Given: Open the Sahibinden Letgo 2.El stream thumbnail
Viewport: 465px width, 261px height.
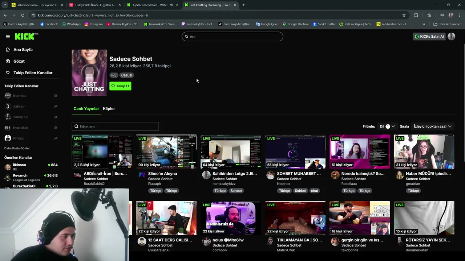Looking at the screenshot, I should [x=231, y=152].
